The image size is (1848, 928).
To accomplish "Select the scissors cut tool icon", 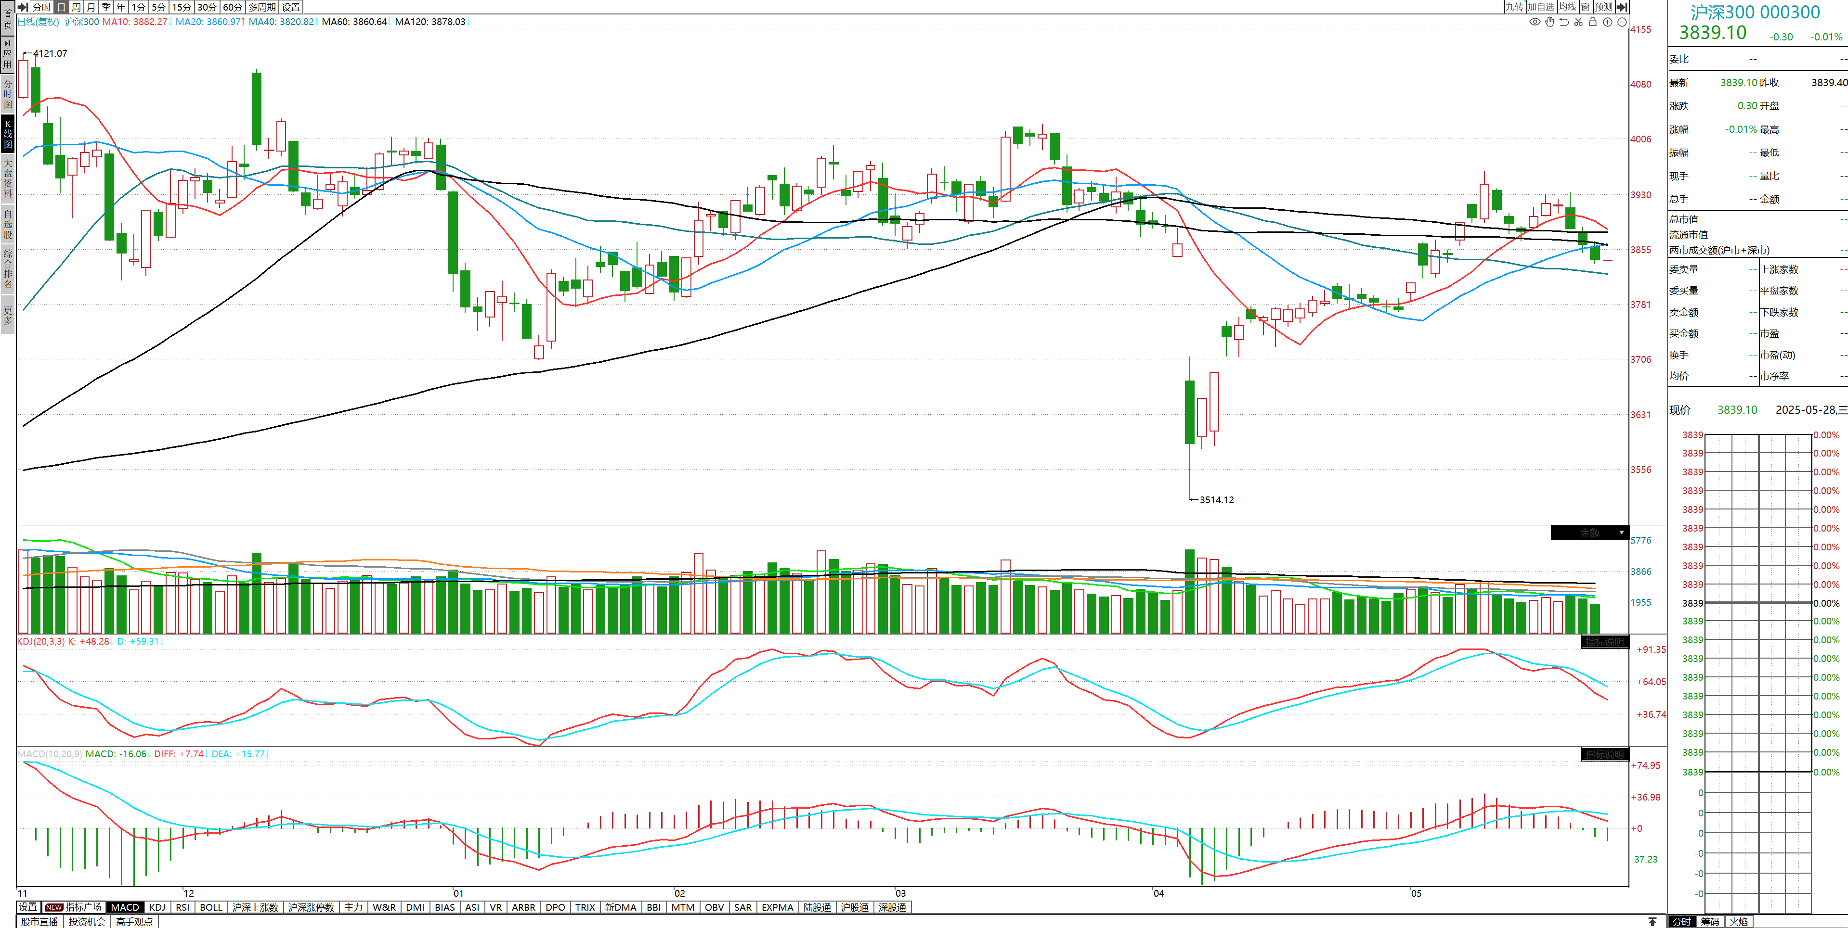I will 1578,22.
